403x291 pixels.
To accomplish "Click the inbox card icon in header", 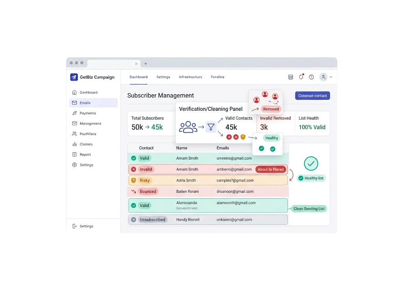I will pos(291,77).
